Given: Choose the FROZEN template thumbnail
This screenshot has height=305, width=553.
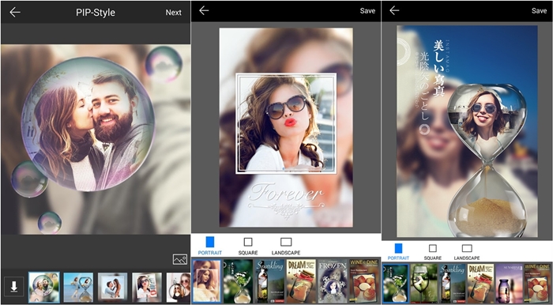Looking at the screenshot, I should (333, 281).
